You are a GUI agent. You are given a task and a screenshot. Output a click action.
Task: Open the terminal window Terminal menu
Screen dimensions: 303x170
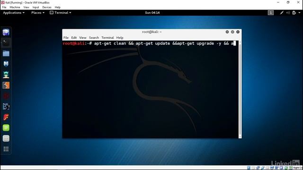tap(107, 38)
